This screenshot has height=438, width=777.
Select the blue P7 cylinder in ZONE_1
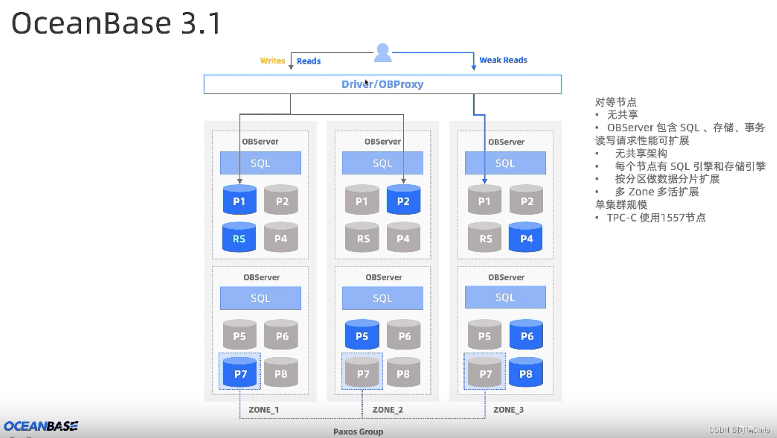click(x=240, y=372)
